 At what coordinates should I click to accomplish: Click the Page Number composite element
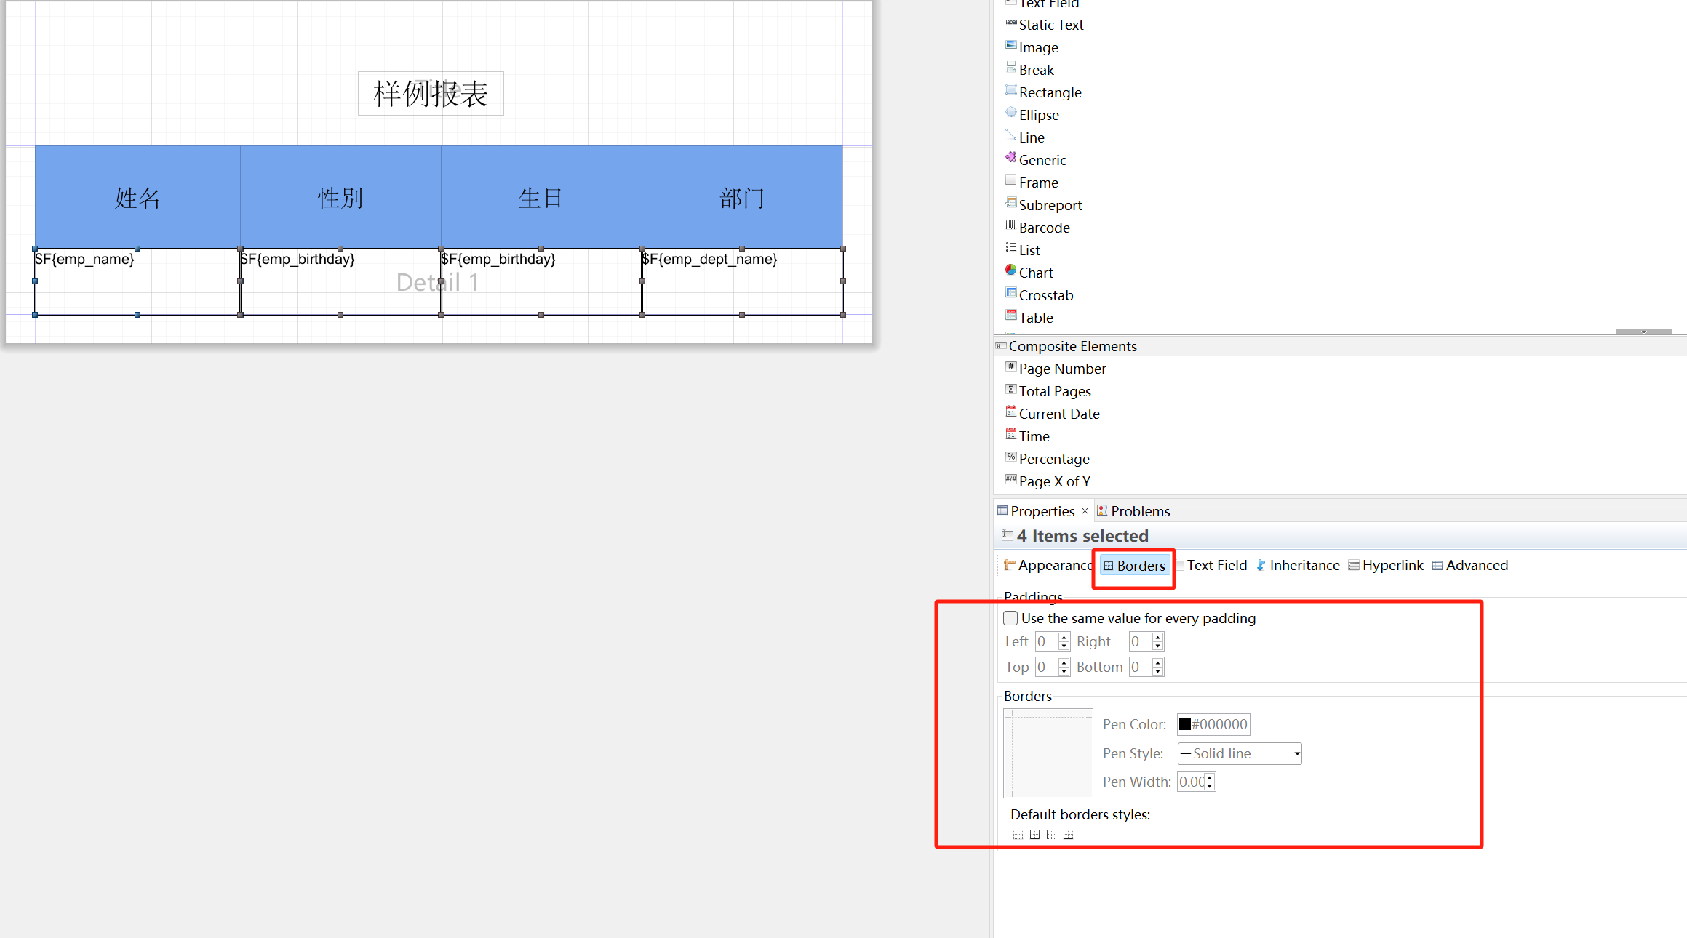pyautogui.click(x=1061, y=369)
